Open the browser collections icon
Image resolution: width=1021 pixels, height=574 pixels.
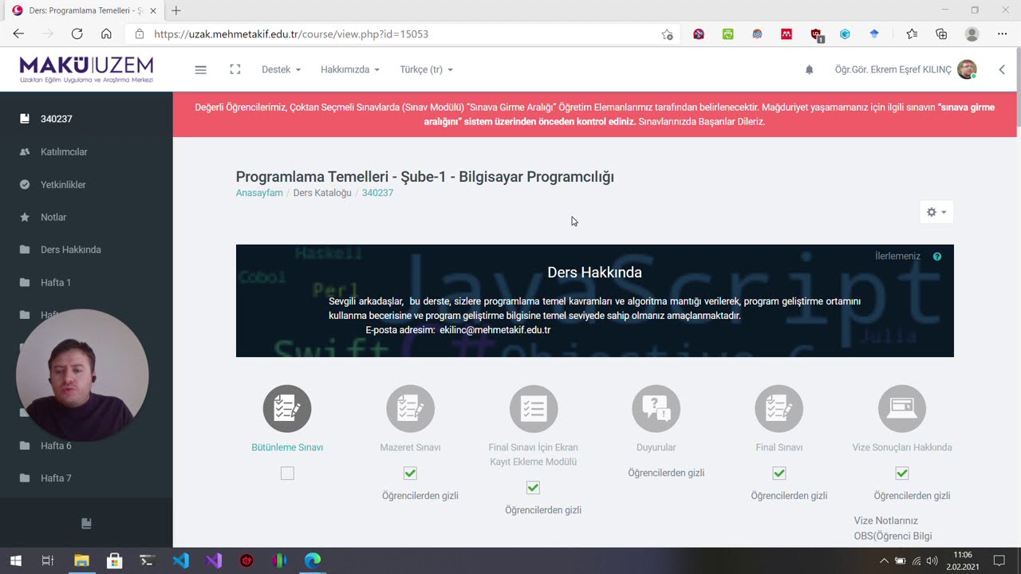click(x=941, y=33)
